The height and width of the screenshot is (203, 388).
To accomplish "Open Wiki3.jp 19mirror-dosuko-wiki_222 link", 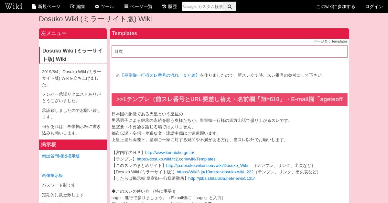I will (215, 172).
